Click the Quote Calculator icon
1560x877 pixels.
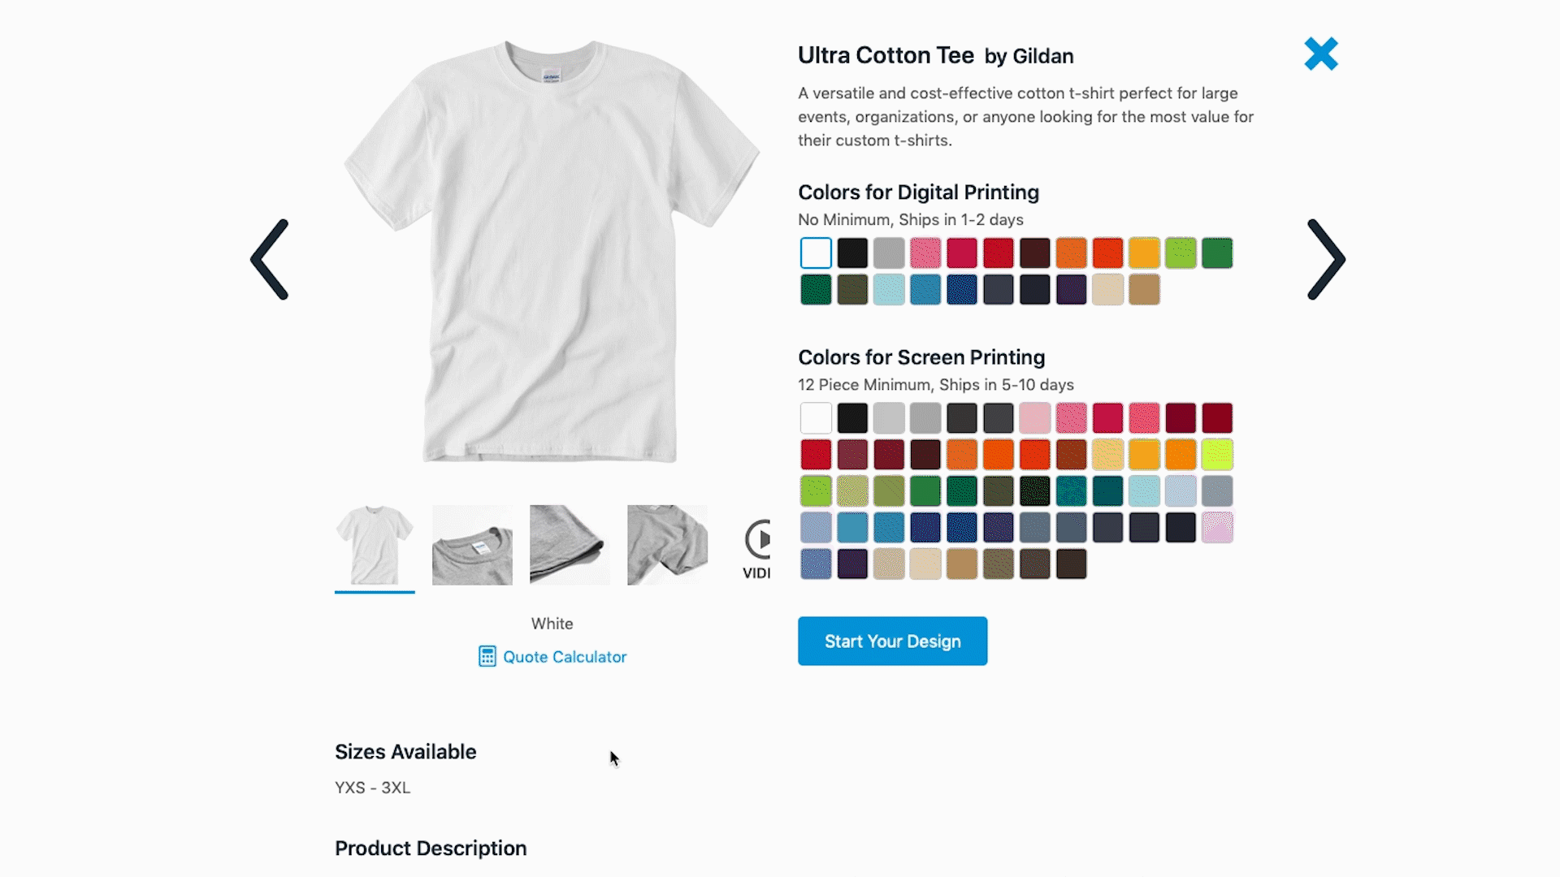487,656
